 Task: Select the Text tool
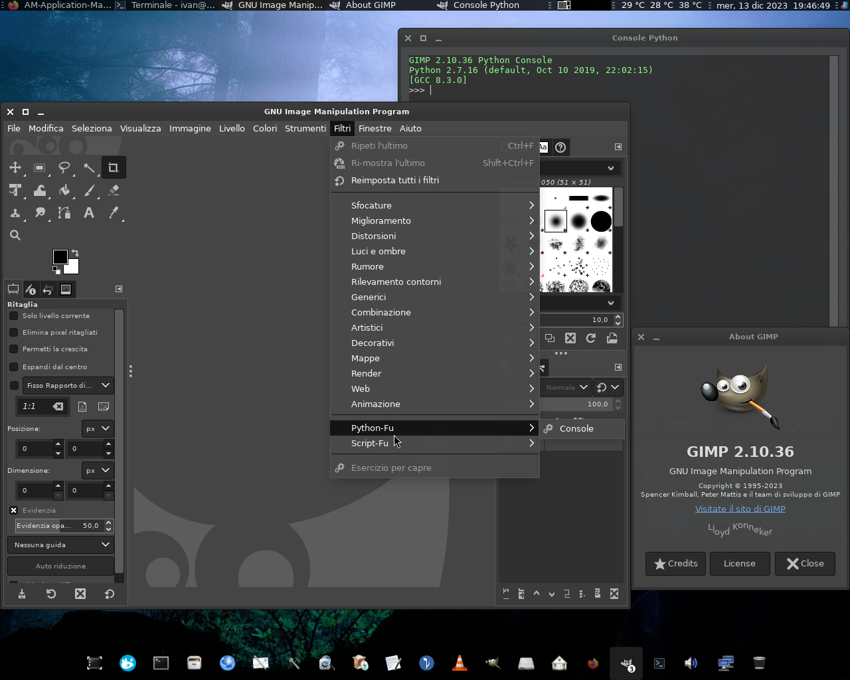89,212
